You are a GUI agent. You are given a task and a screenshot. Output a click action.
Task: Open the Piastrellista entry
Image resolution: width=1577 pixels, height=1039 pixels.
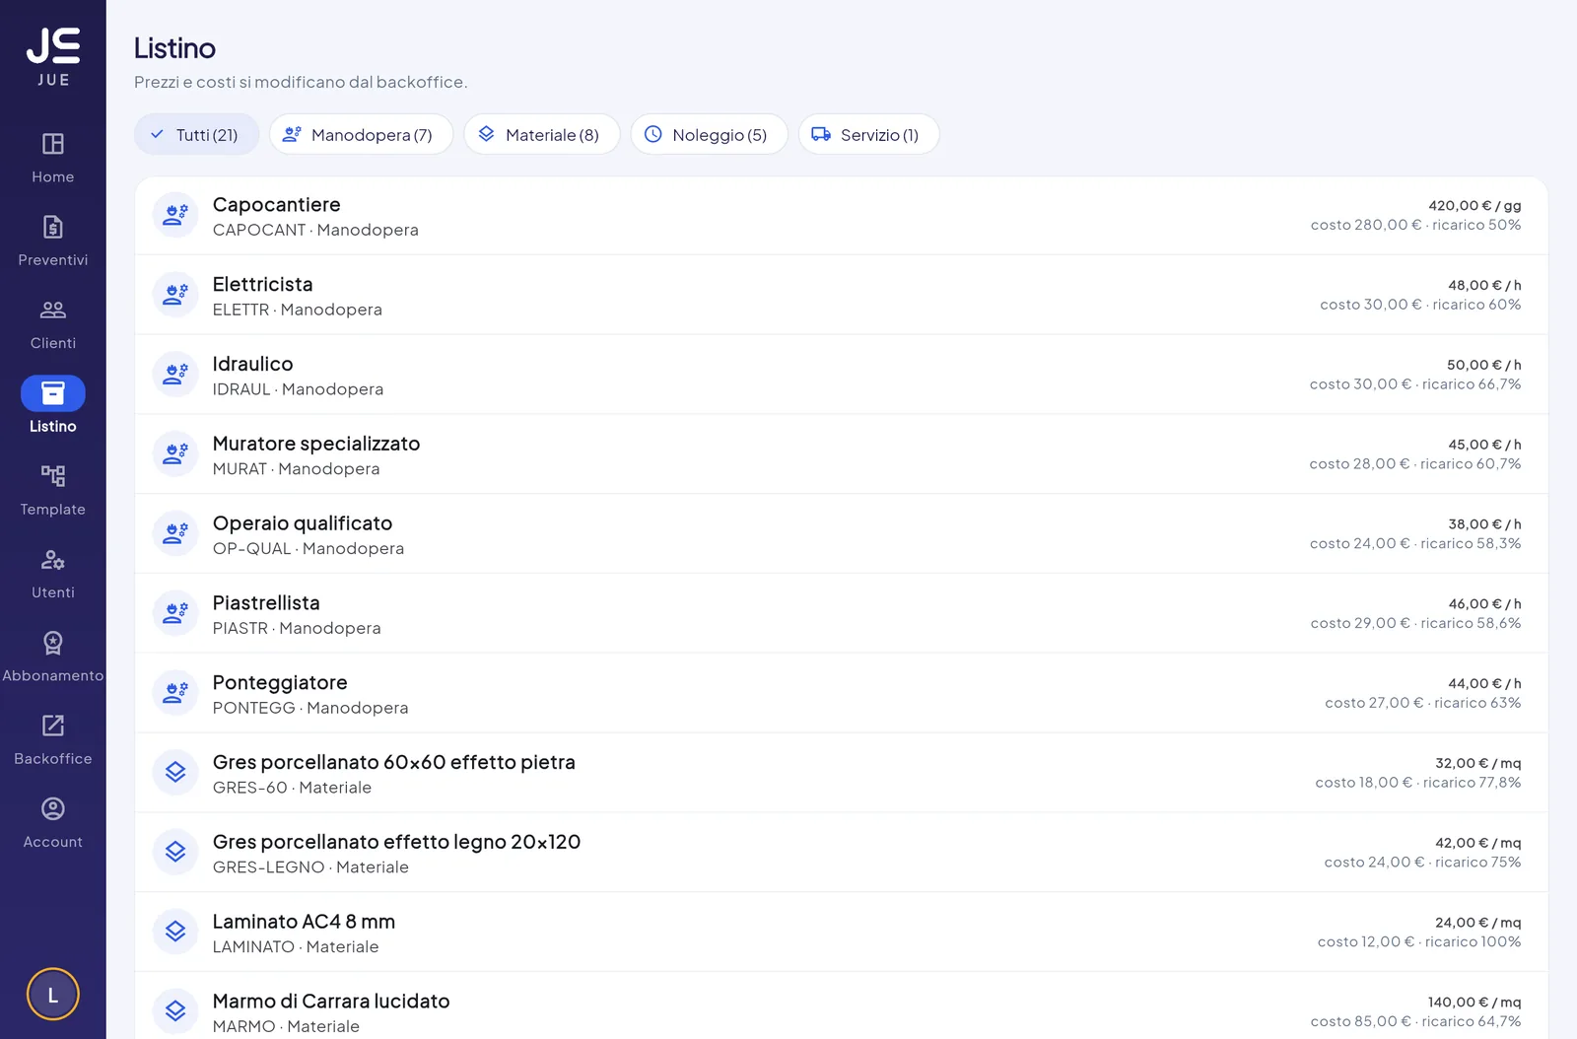pos(266,603)
